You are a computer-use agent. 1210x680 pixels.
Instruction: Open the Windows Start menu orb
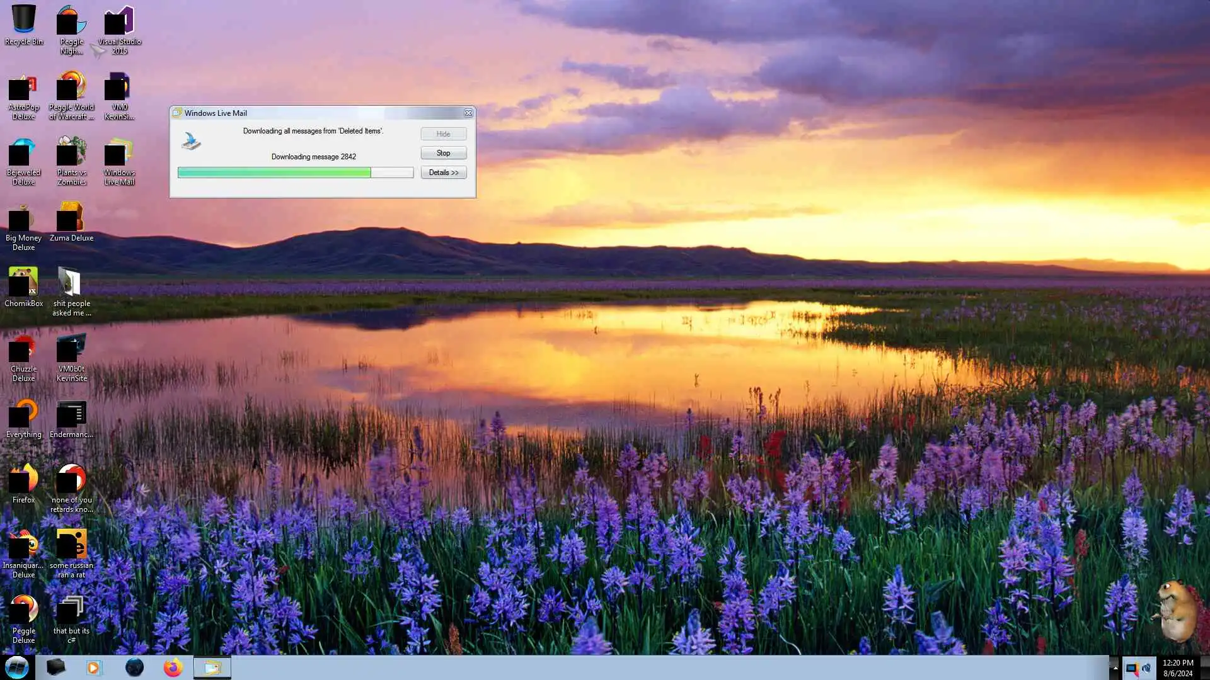[x=17, y=667]
